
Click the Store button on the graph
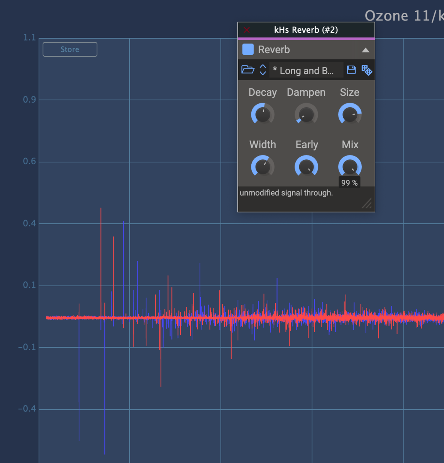tap(70, 49)
